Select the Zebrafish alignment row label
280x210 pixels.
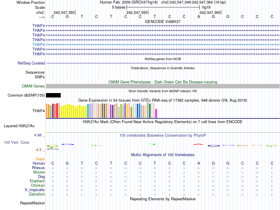[x=37, y=194]
